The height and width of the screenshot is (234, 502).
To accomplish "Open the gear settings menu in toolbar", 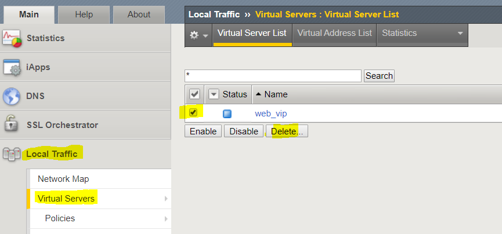I will click(198, 35).
